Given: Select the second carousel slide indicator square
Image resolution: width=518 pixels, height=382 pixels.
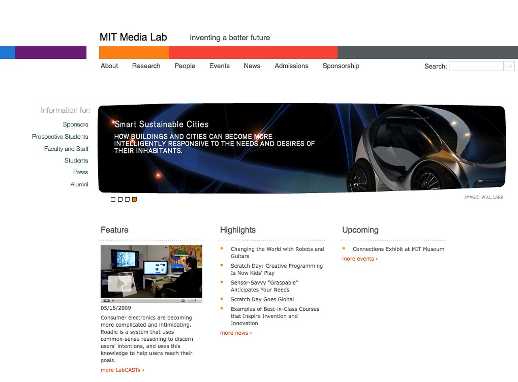Looking at the screenshot, I should pos(120,199).
